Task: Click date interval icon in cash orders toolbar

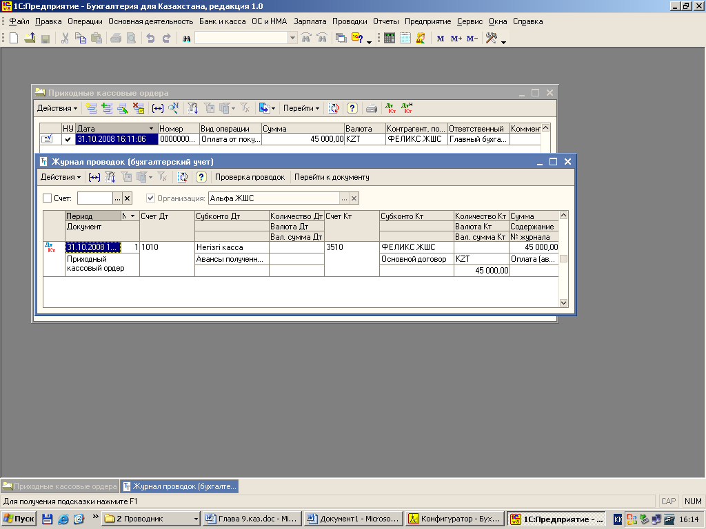Action: pos(158,108)
